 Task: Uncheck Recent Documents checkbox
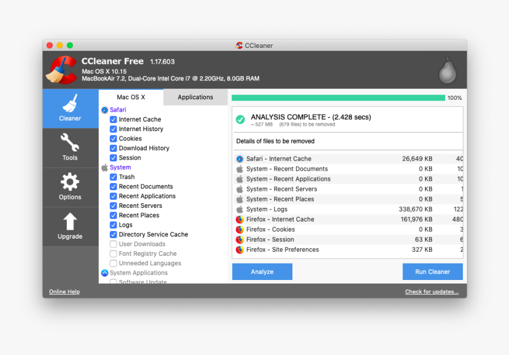coord(113,187)
